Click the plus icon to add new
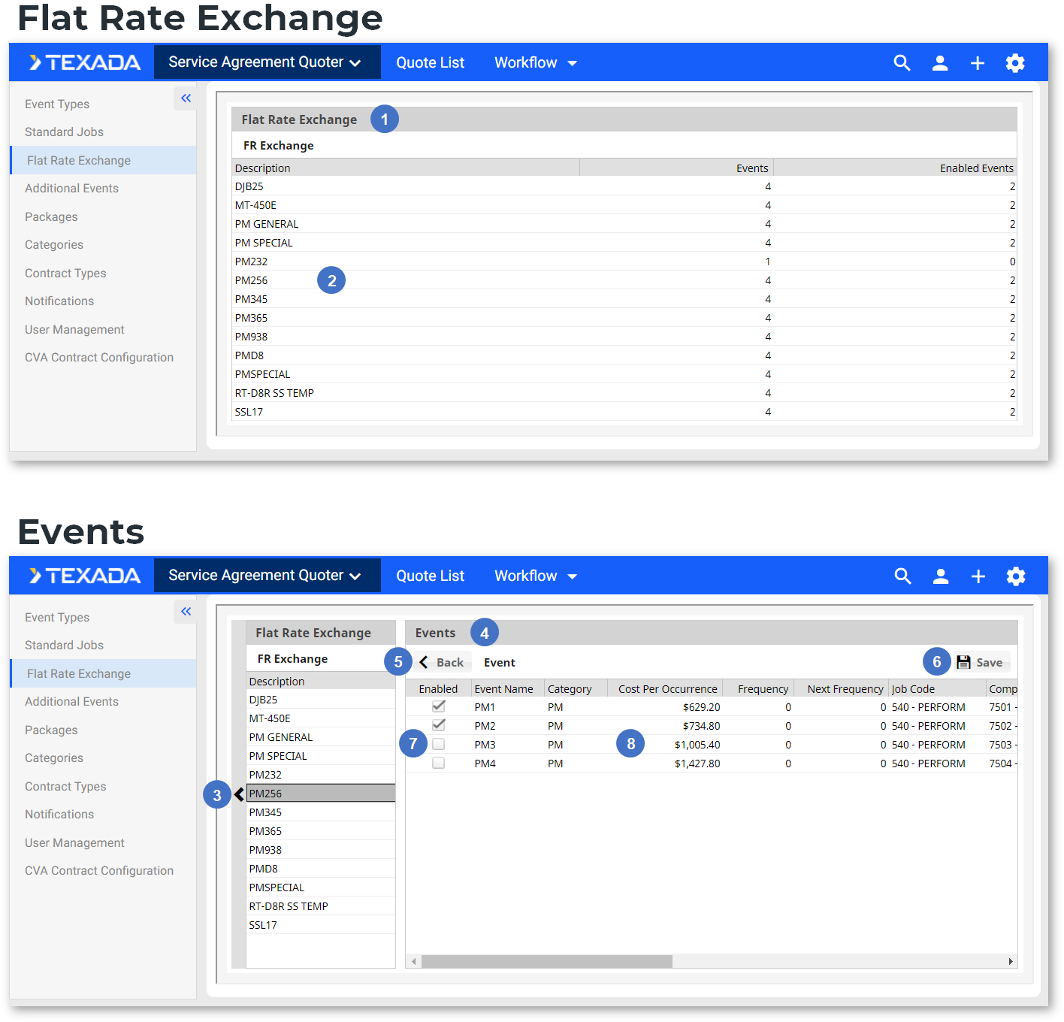Viewport: 1064px width, 1022px height. (977, 62)
